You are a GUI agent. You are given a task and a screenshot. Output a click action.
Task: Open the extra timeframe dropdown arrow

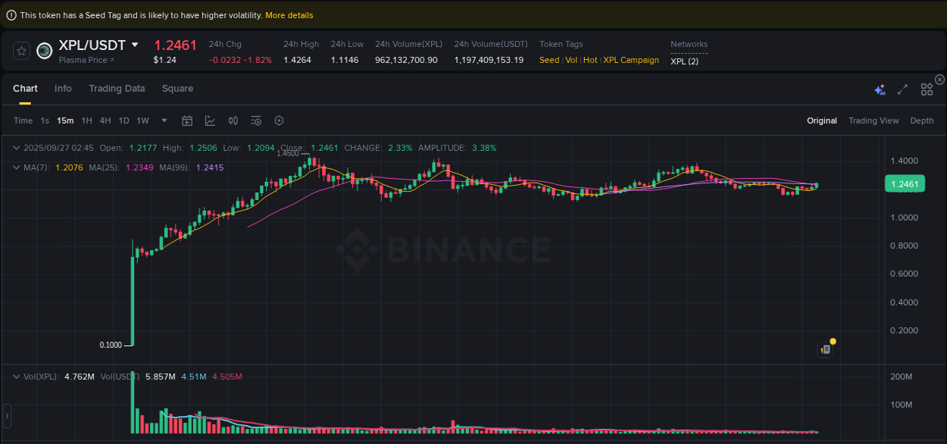click(x=164, y=120)
